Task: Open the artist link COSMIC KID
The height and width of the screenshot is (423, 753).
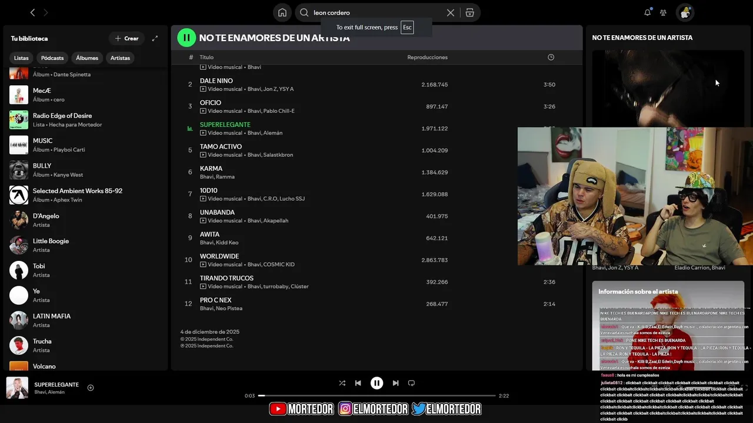Action: 279,264
